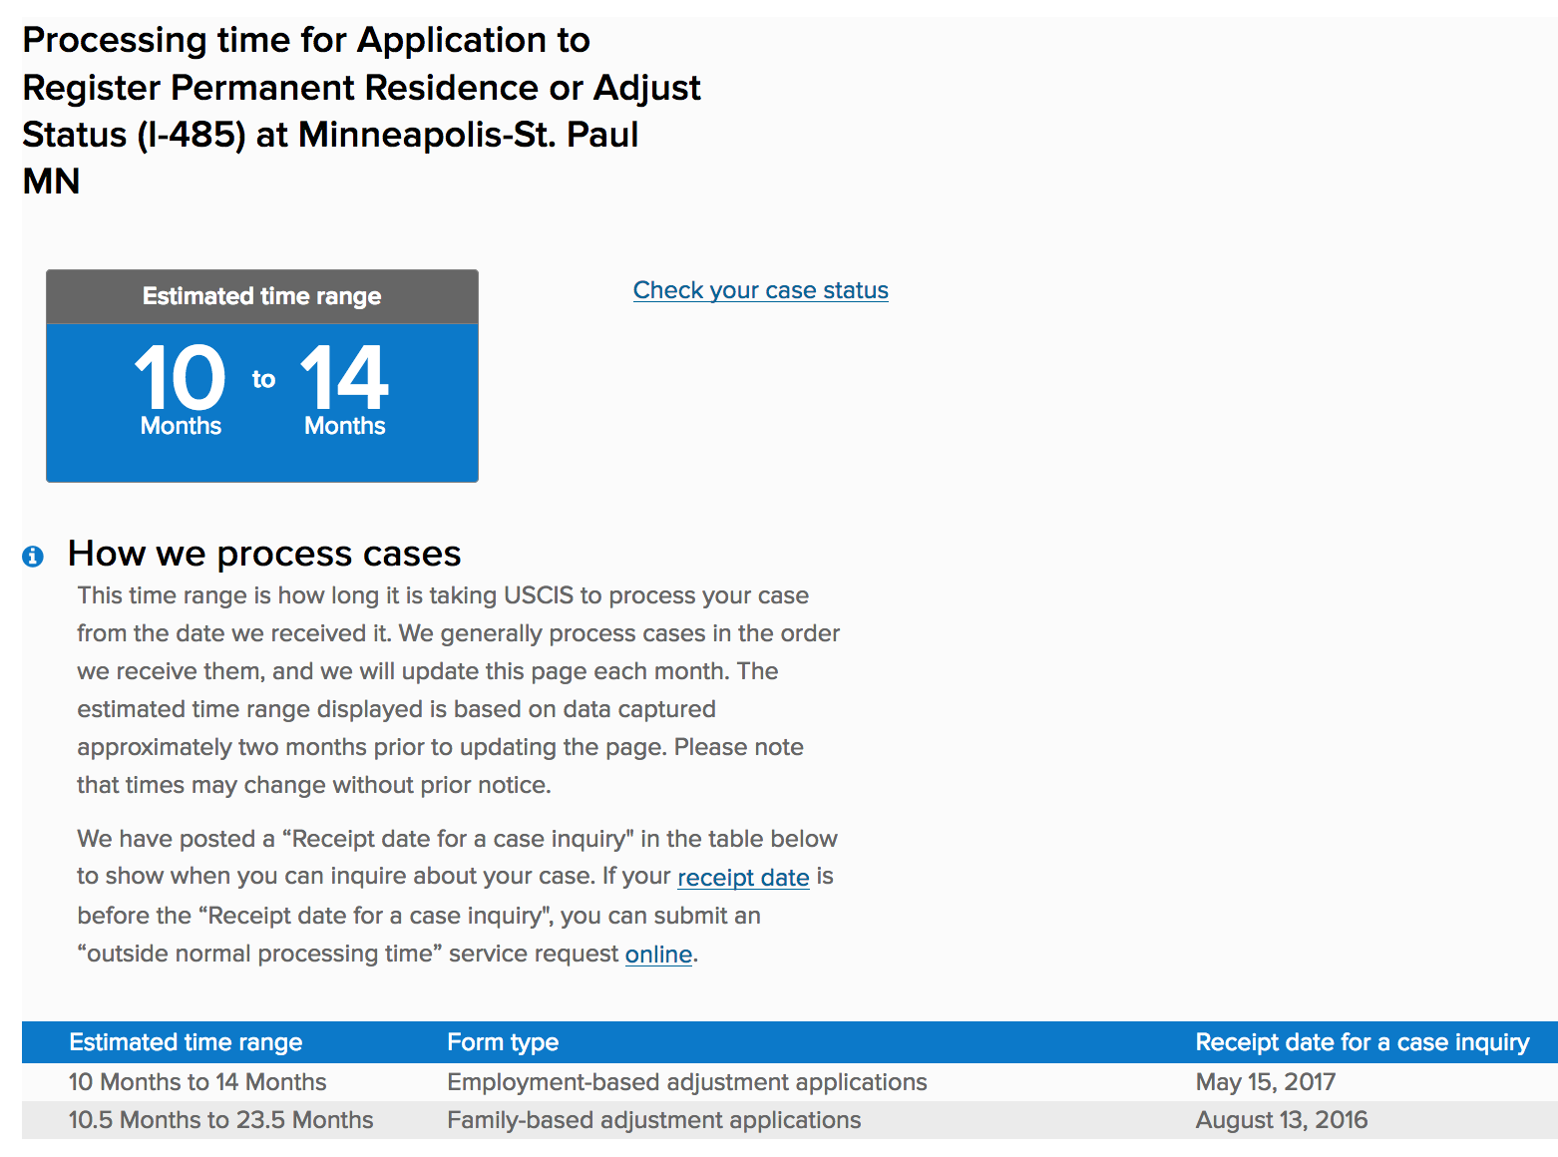Click Employment-based adjustment applications cell
The width and height of the screenshot is (1558, 1157).
tap(687, 1082)
